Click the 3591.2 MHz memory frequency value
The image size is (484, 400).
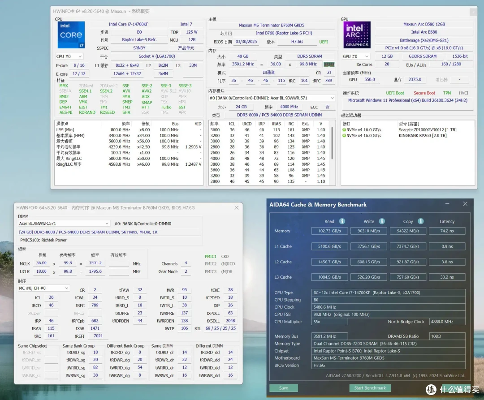tap(243, 64)
